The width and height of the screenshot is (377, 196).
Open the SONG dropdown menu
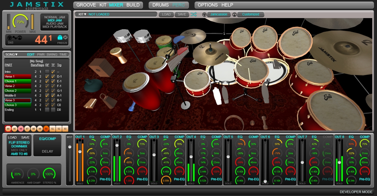11,54
